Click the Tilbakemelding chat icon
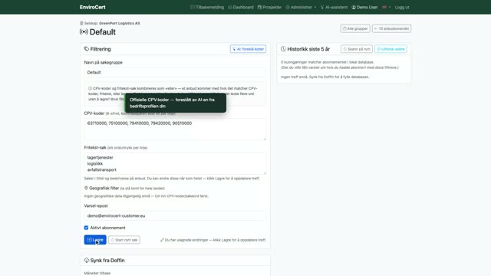Viewport: 491px width, 276px height. [193, 7]
